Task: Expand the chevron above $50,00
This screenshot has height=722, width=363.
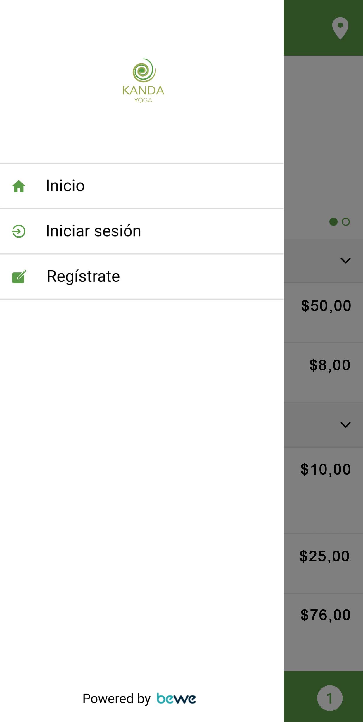Action: [345, 260]
